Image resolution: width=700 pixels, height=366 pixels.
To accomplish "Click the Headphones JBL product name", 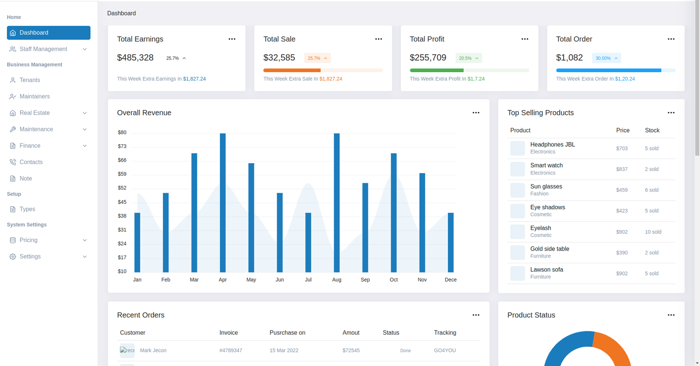I will coord(552,145).
